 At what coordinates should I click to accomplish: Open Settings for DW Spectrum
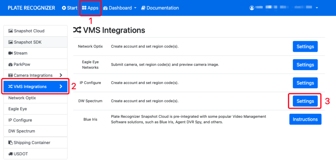305,101
